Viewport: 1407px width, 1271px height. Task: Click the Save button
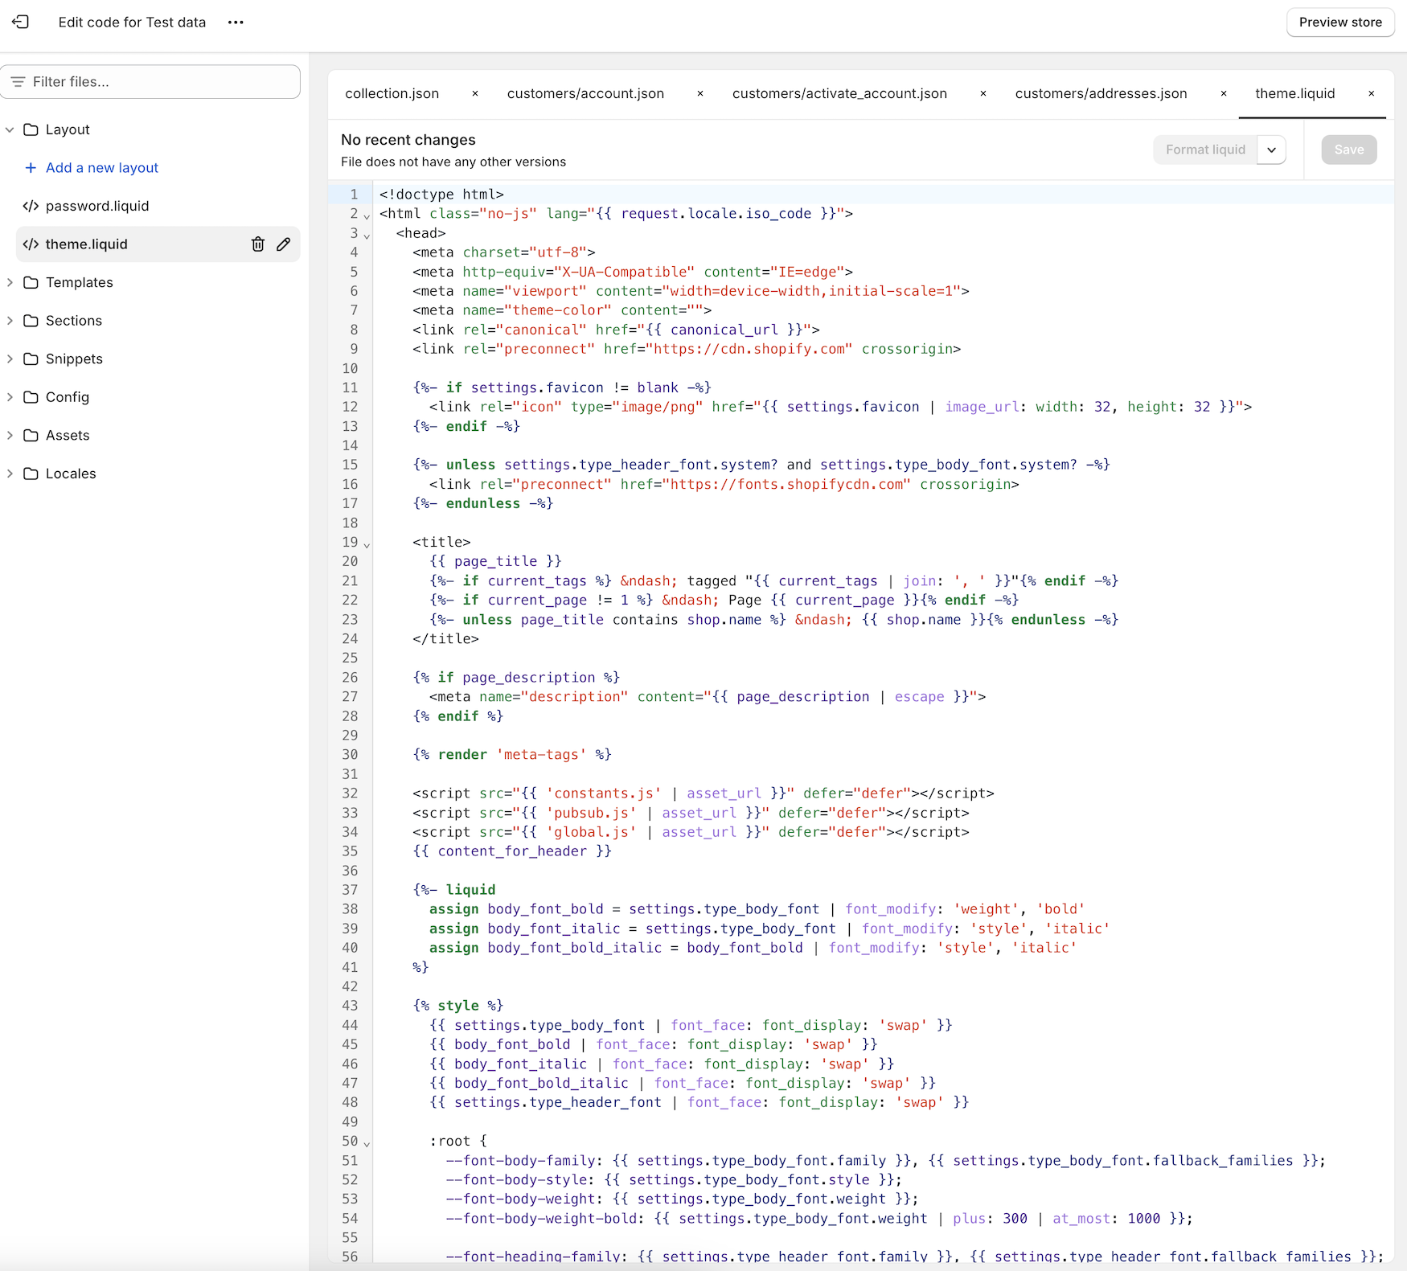(x=1349, y=150)
